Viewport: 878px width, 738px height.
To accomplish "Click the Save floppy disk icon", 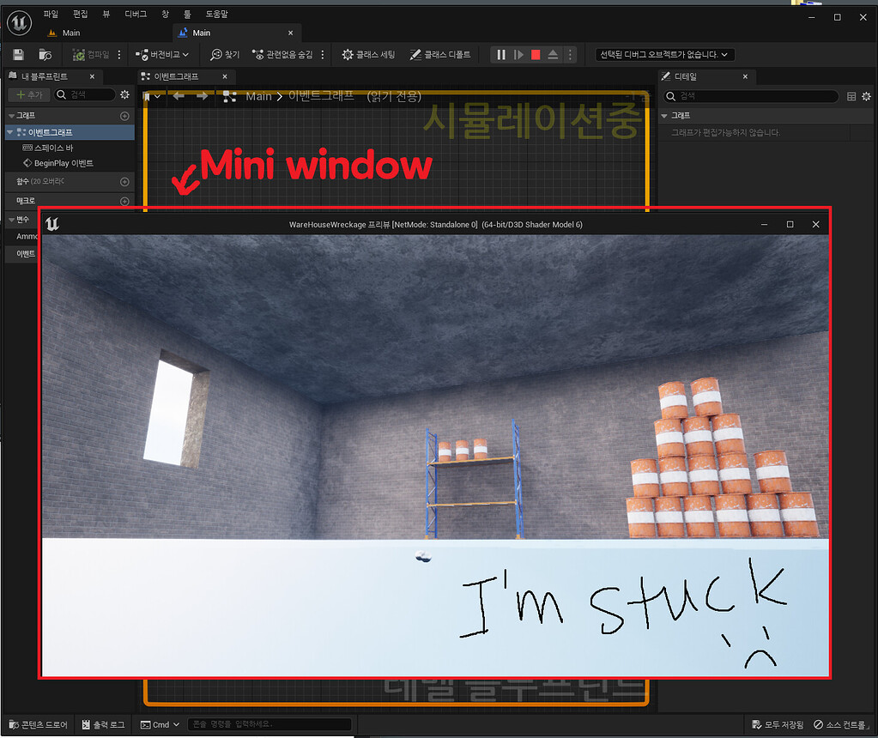I will pyautogui.click(x=19, y=54).
